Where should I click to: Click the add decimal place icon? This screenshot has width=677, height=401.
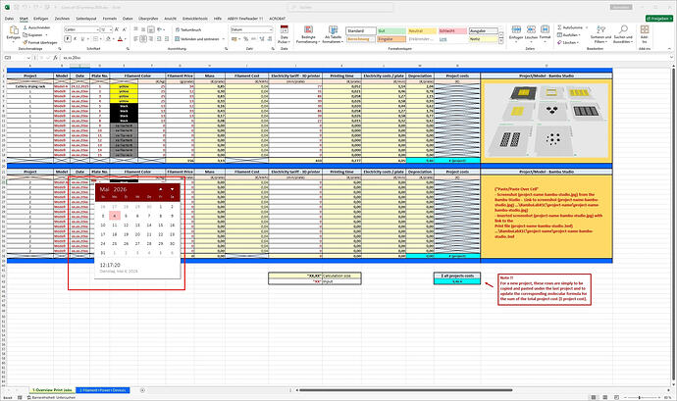pyautogui.click(x=262, y=39)
